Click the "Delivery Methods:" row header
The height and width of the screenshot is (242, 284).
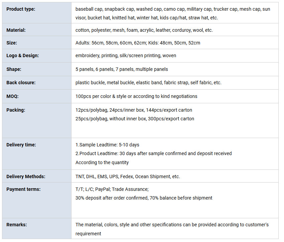point(26,176)
